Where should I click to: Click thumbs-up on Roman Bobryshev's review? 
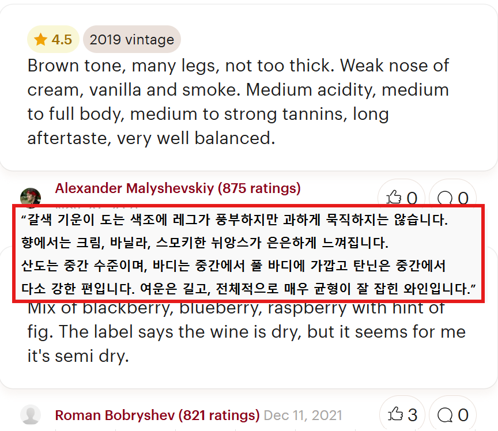tap(395, 414)
